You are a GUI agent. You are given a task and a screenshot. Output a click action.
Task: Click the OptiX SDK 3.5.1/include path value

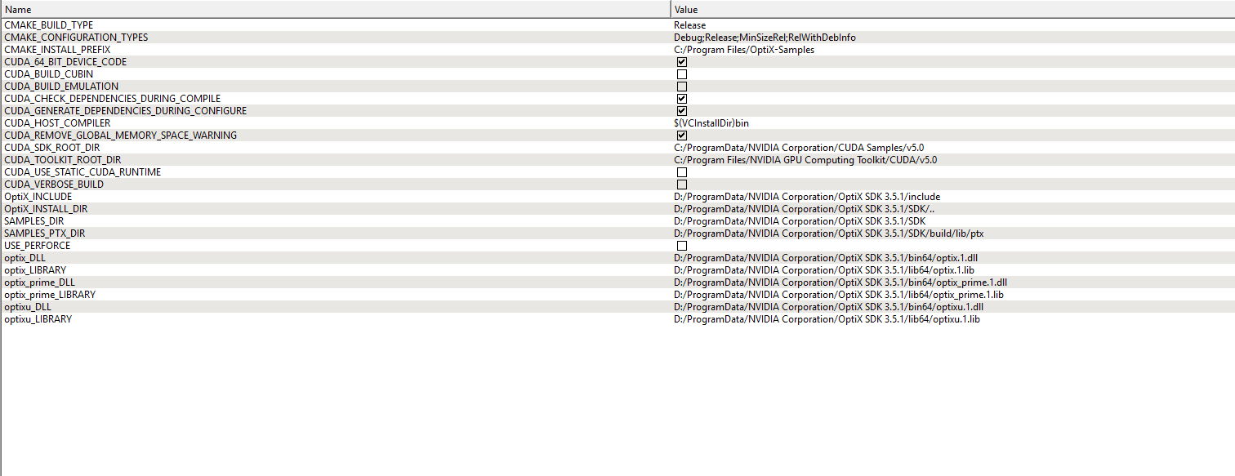point(807,197)
